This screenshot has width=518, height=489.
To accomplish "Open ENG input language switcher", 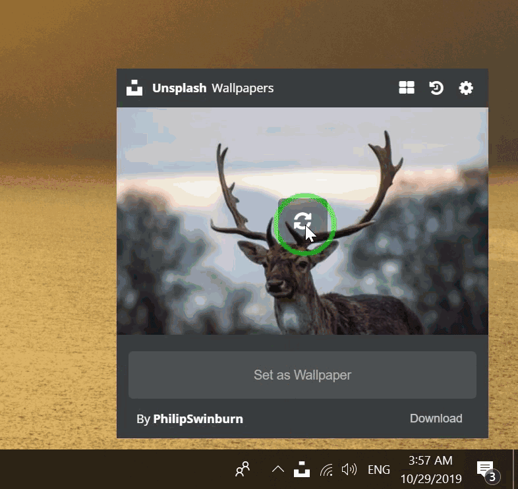I will [x=379, y=470].
